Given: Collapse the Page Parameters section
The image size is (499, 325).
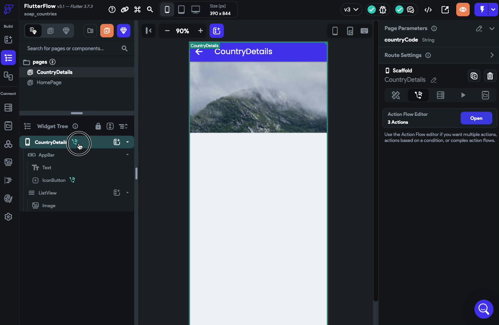Looking at the screenshot, I should (x=492, y=28).
